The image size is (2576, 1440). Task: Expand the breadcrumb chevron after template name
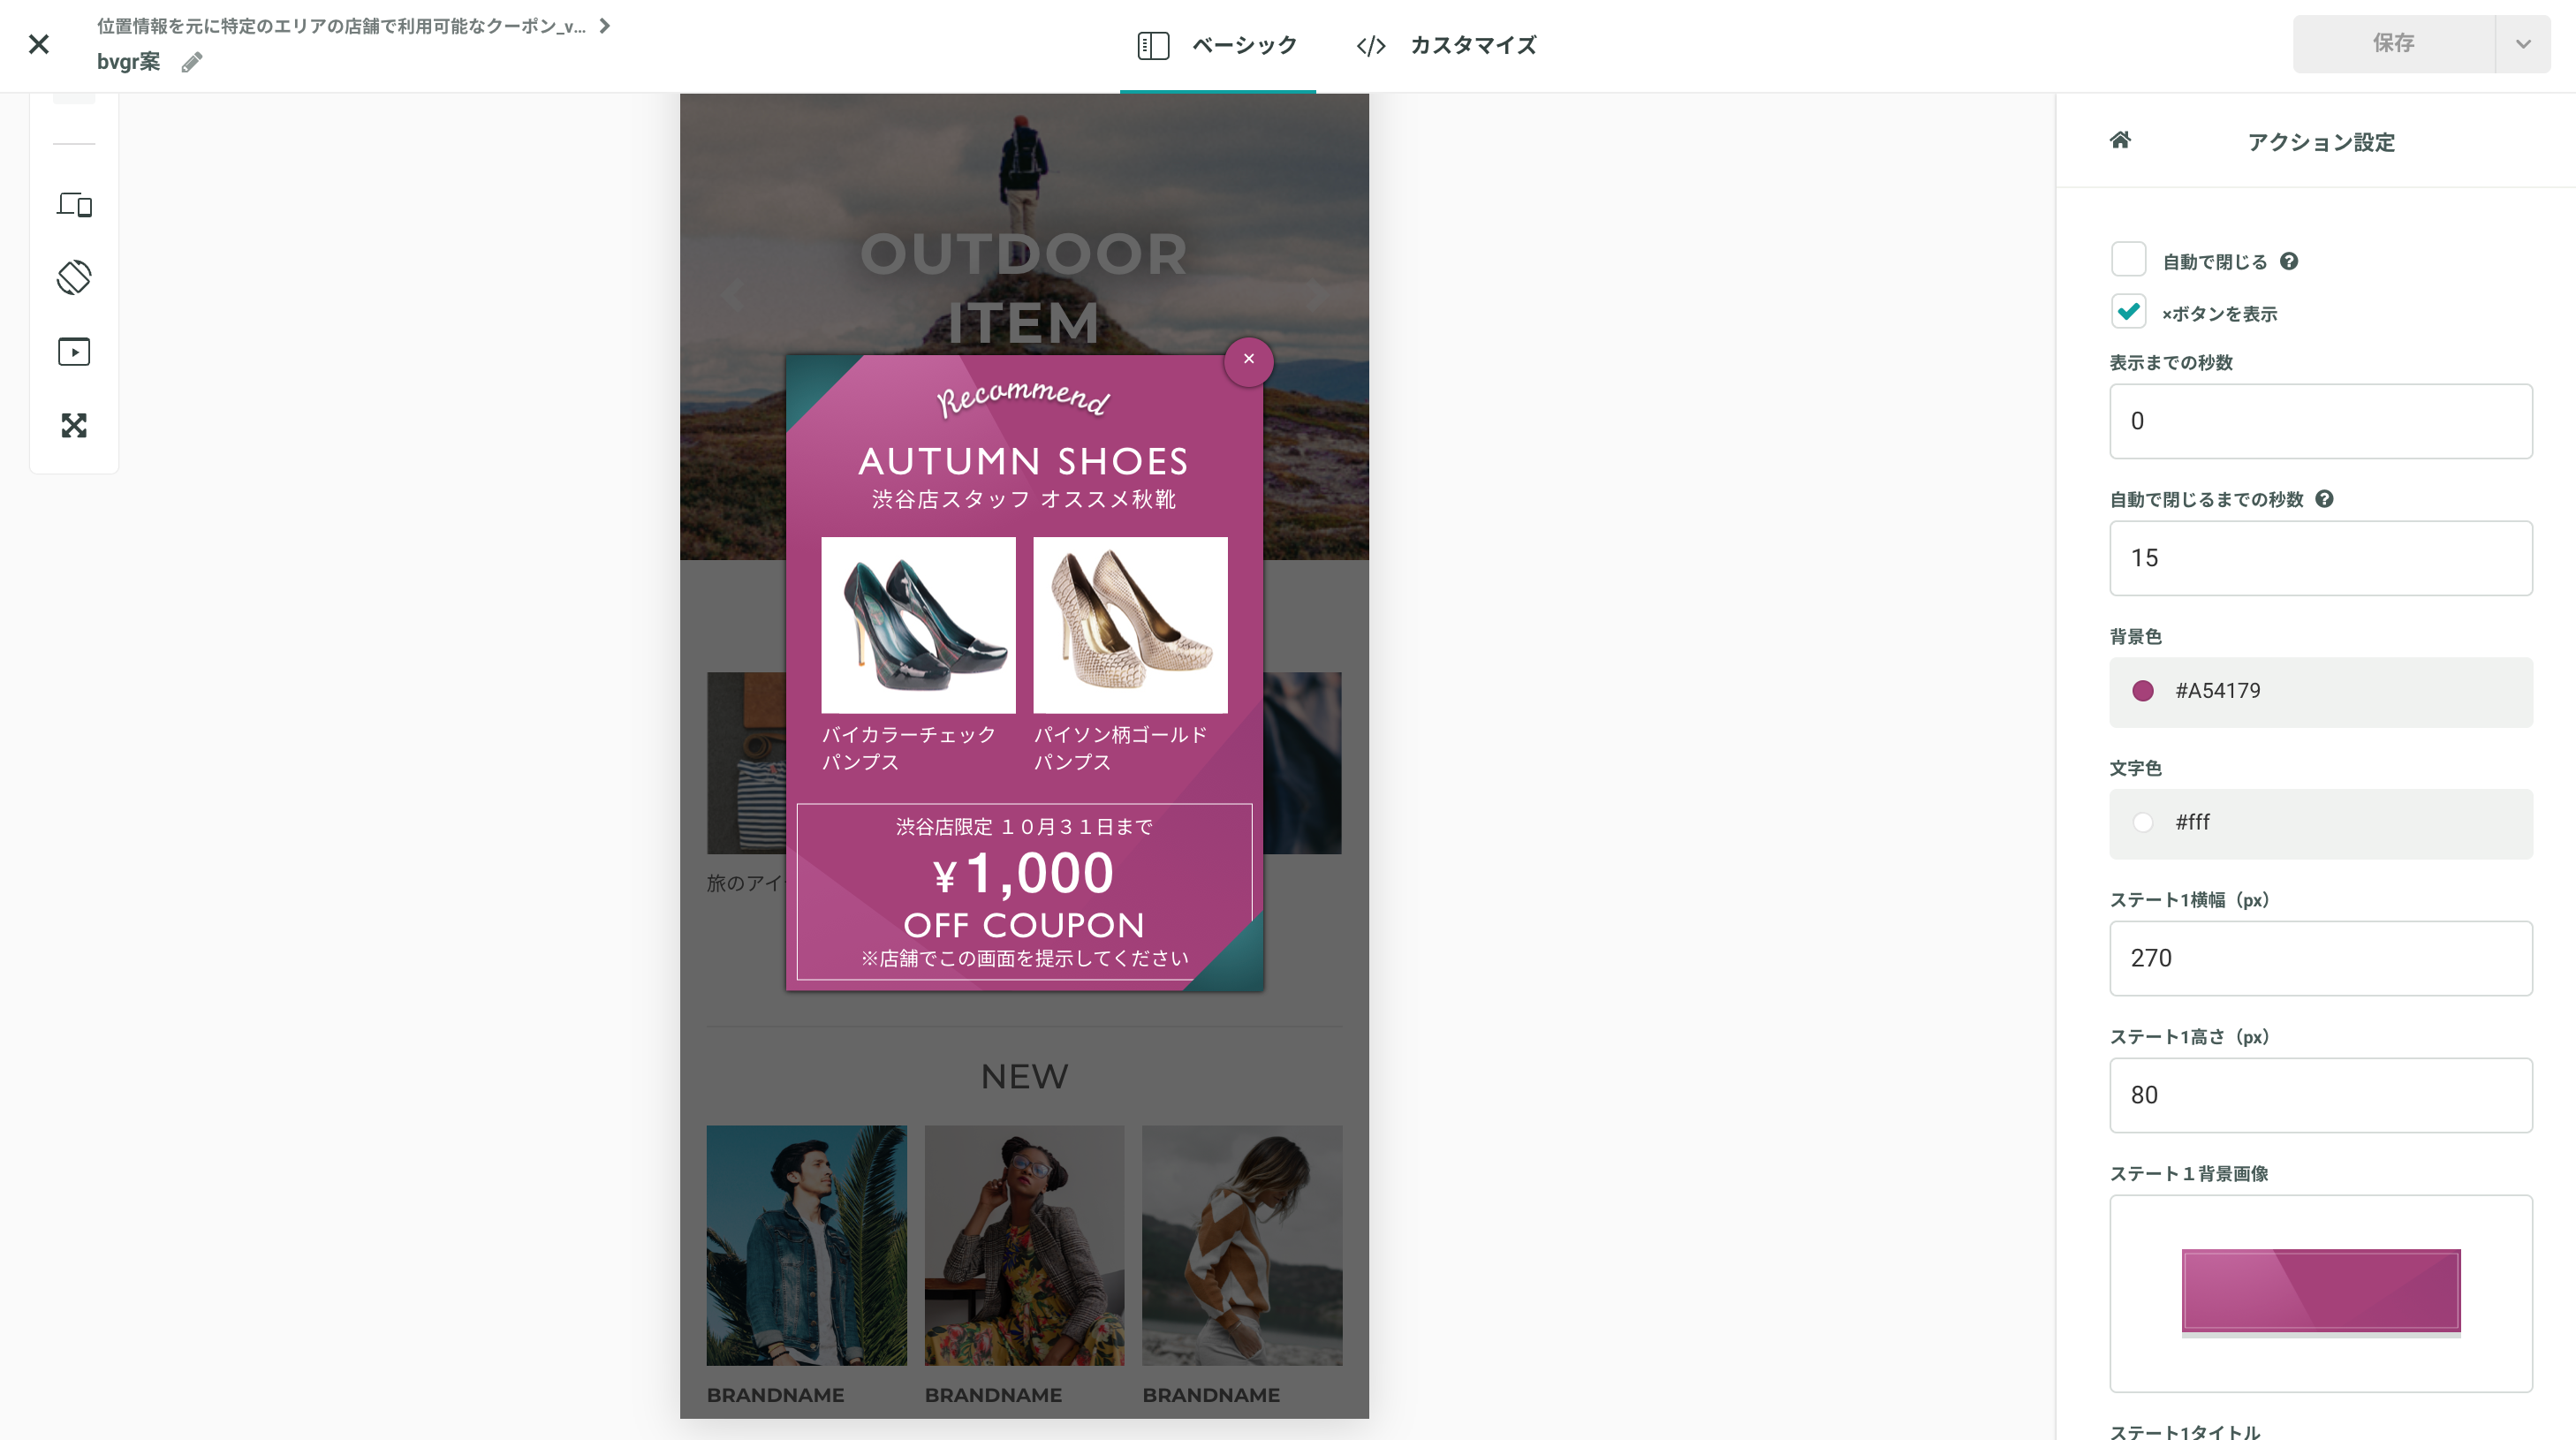coord(604,26)
